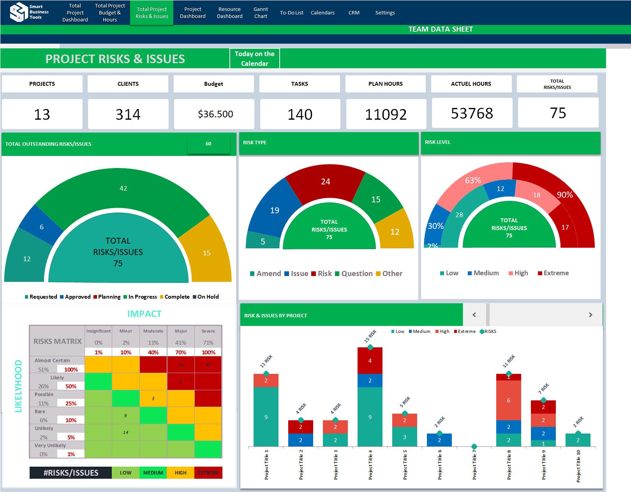The height and width of the screenshot is (492, 631).
Task: Click the #RISKS/ISSUES dark label
Action: 71,473
